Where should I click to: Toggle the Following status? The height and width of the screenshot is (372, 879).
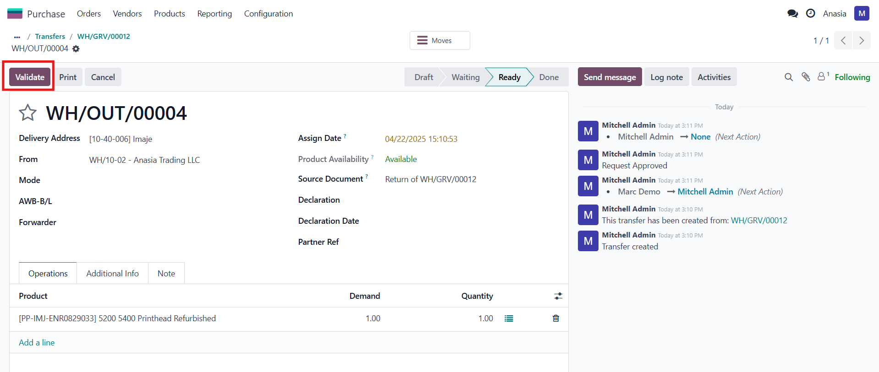coord(852,77)
